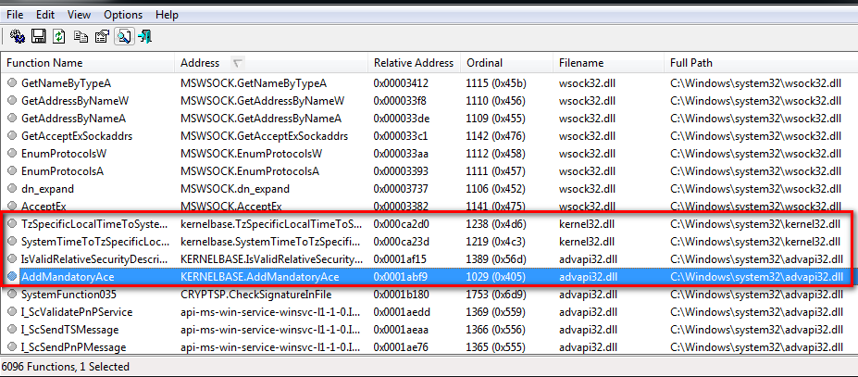Screen dimensions: 858x377
Task: Select the I_ScSendPnPMessage function name
Action: [73, 346]
